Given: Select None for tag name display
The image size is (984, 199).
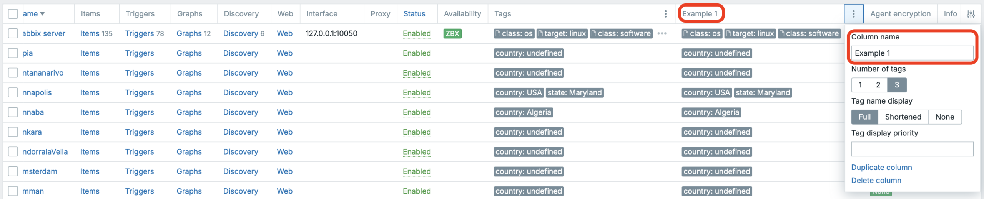Looking at the screenshot, I should point(944,117).
